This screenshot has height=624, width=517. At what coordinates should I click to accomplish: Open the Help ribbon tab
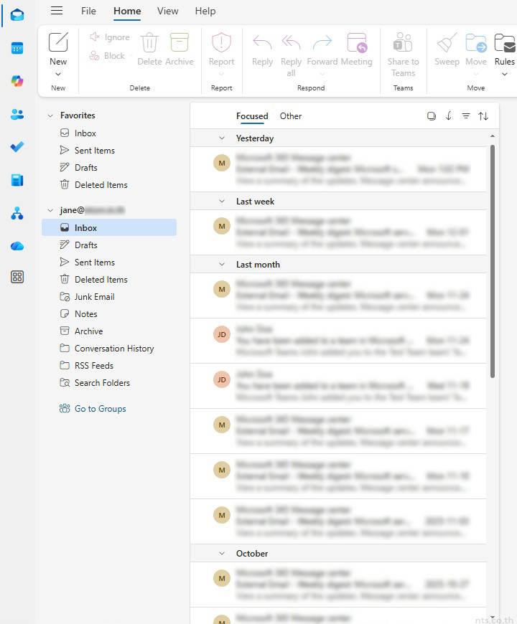click(205, 11)
